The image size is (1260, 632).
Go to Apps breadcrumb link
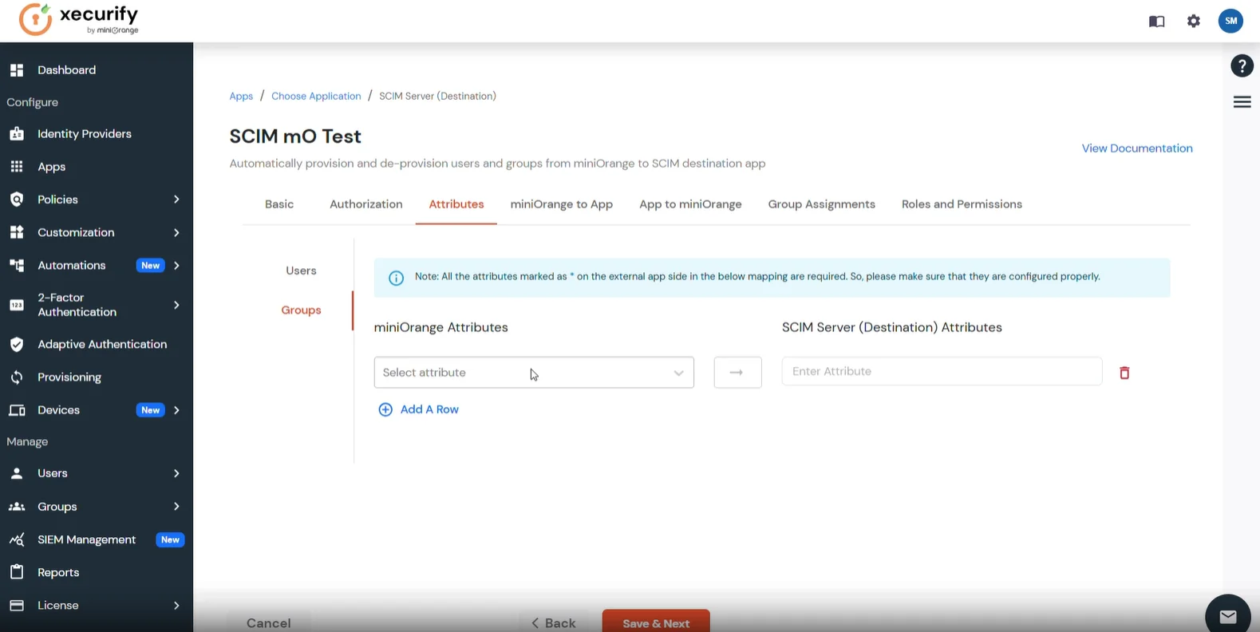point(241,96)
